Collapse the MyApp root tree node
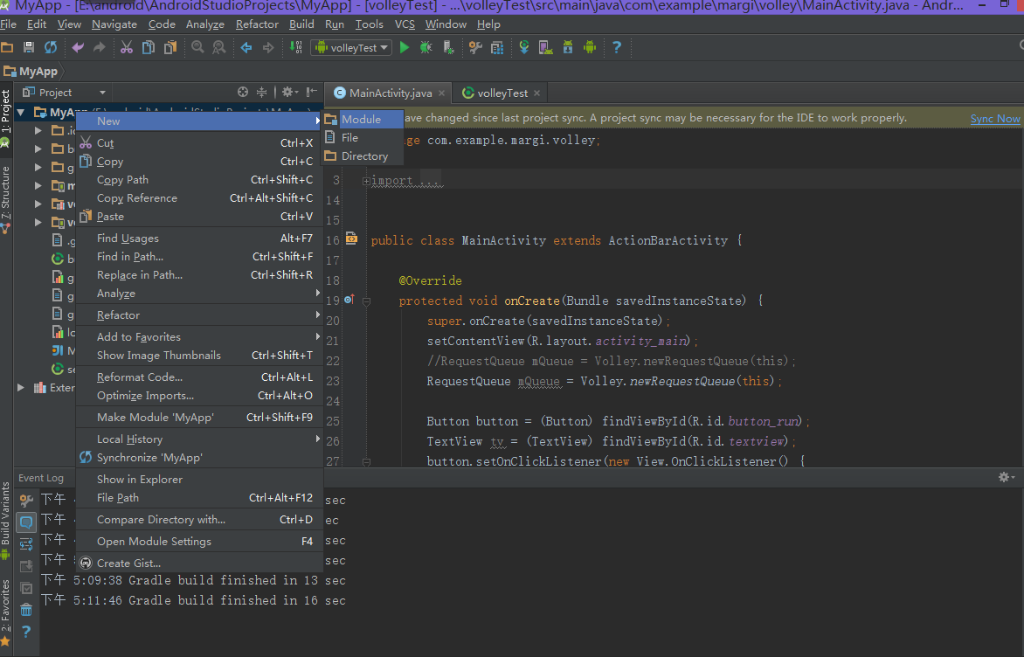 [21, 113]
